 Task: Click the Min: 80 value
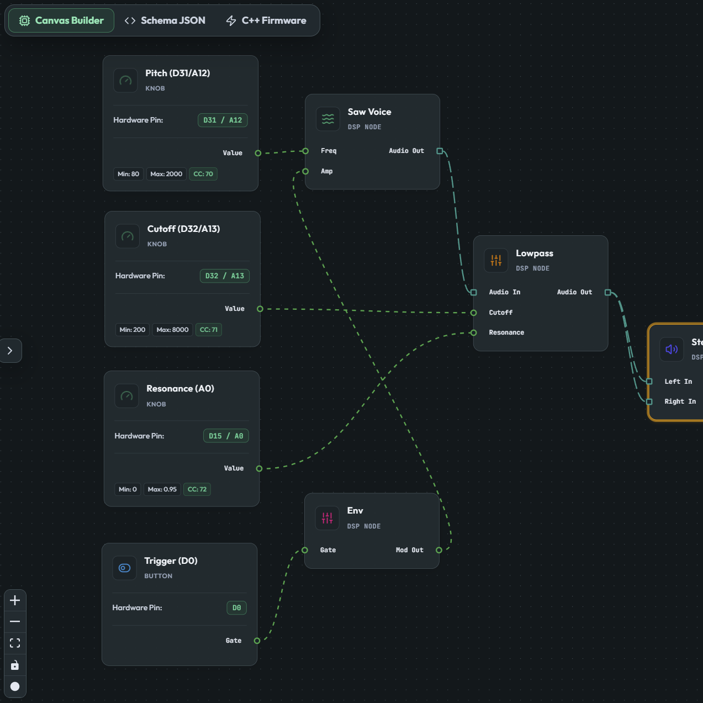[x=128, y=174]
